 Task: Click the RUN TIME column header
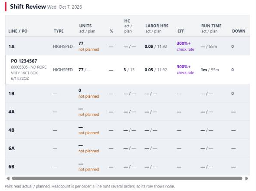211,28
